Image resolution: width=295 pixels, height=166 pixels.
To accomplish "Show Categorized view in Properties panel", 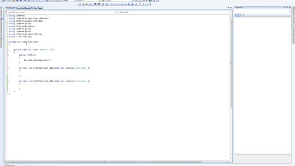I will point(236,15).
